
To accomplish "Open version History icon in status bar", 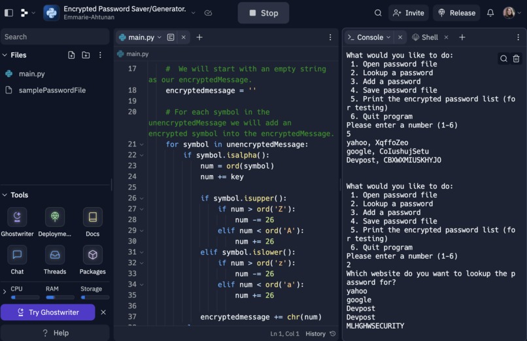I will point(333,334).
